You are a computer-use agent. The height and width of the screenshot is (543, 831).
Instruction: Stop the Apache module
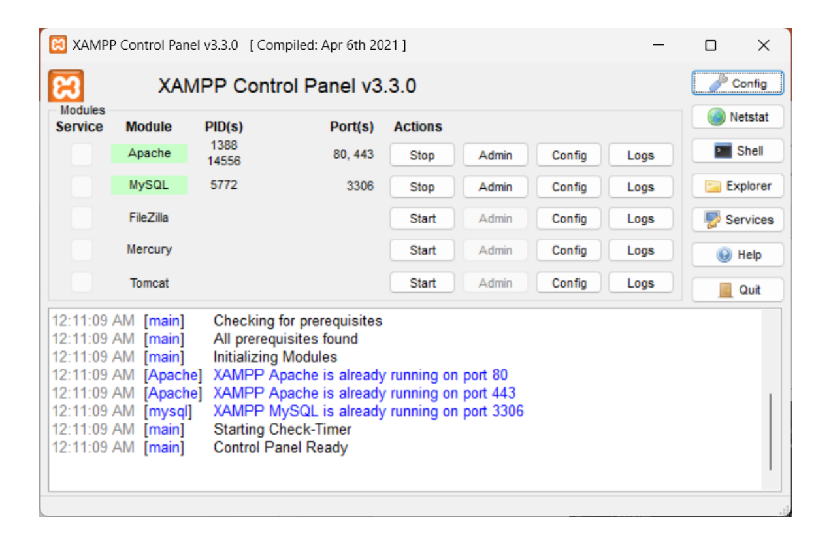coord(422,156)
